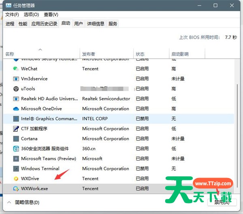The image size is (243, 214).
Task: Click the WXDrive icon
Action: pyautogui.click(x=16, y=178)
